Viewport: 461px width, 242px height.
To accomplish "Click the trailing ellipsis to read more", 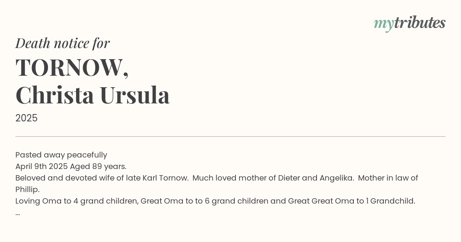I will click(18, 214).
